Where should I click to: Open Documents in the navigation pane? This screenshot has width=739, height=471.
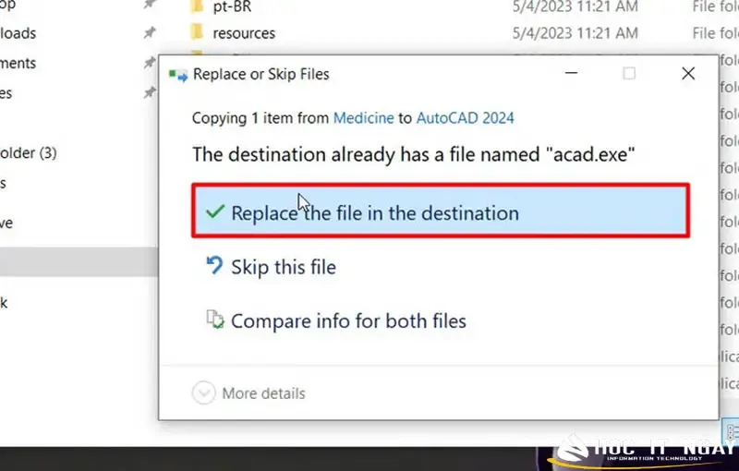[x=18, y=63]
